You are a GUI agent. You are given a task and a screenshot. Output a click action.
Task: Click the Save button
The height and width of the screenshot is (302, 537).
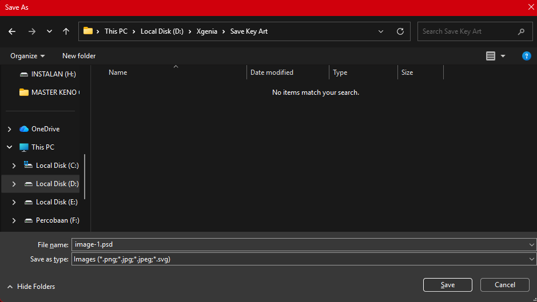coord(448,285)
